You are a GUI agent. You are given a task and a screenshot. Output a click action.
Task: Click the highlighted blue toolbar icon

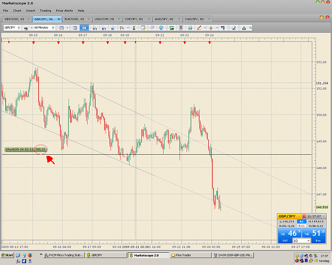pyautogui.click(x=84, y=28)
